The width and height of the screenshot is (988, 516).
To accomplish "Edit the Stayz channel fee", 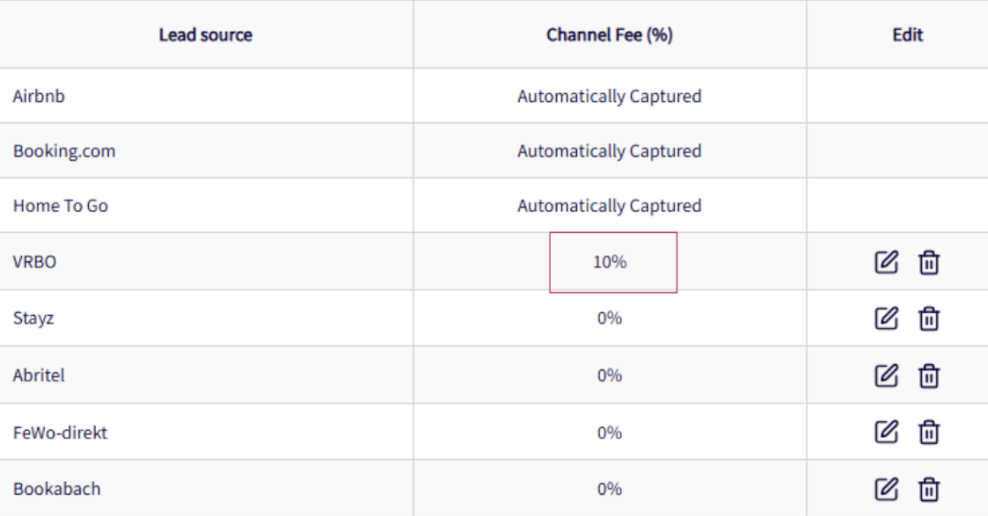I will click(x=886, y=318).
